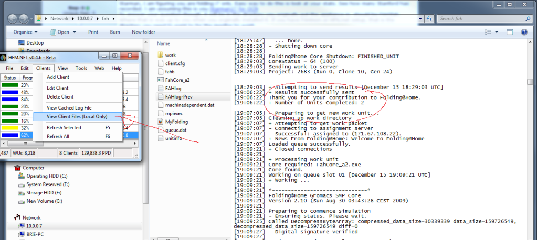
Task: Choose Add Client from Clients menu
Action: 78,77
